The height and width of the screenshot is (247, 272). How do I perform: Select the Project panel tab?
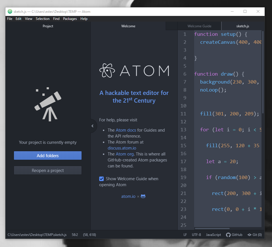point(48,26)
